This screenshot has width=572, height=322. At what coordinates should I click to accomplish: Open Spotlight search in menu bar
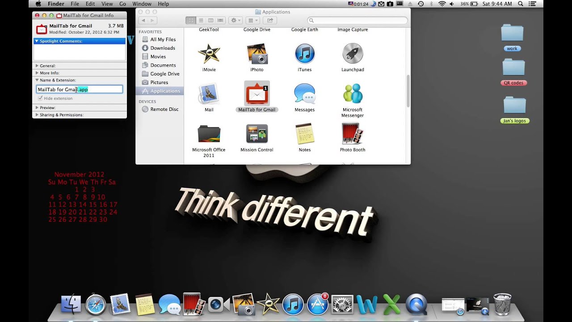(x=522, y=4)
